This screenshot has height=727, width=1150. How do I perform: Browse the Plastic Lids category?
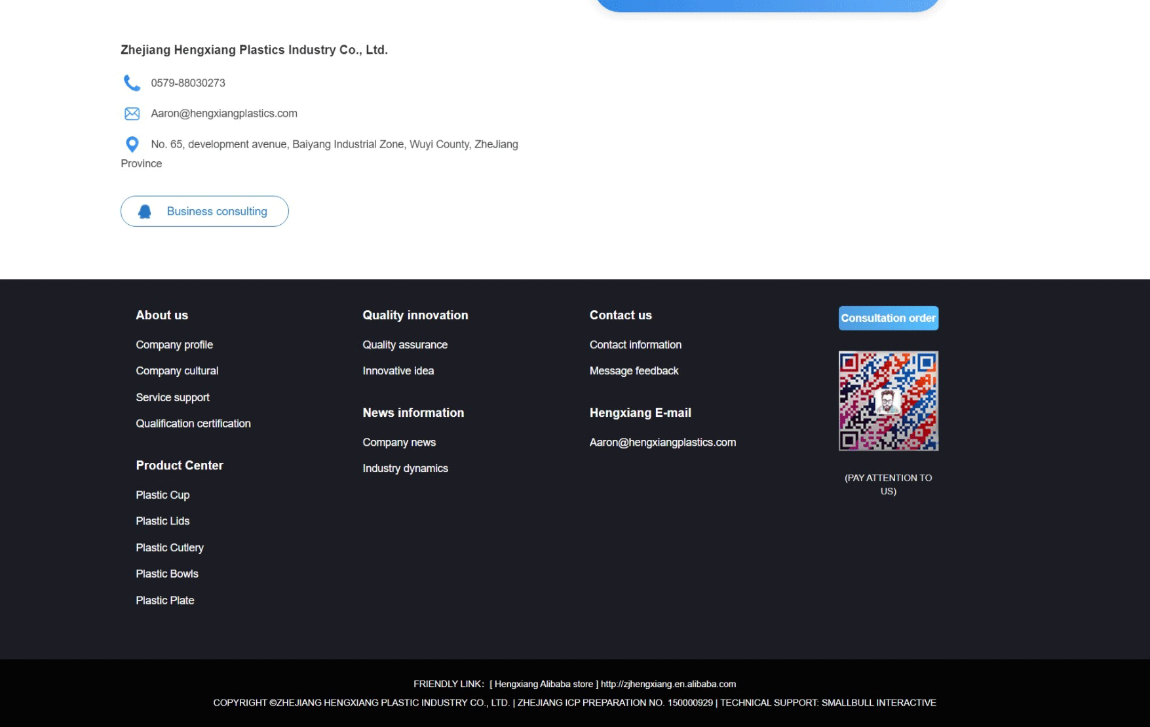pos(163,521)
